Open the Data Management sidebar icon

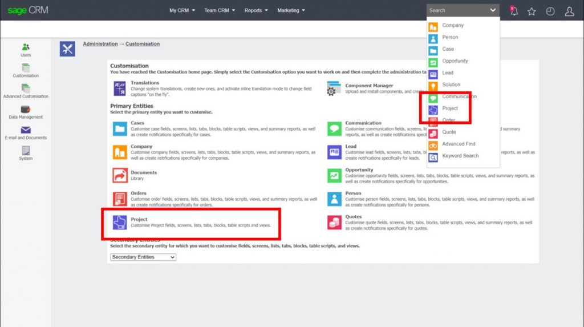click(x=26, y=109)
